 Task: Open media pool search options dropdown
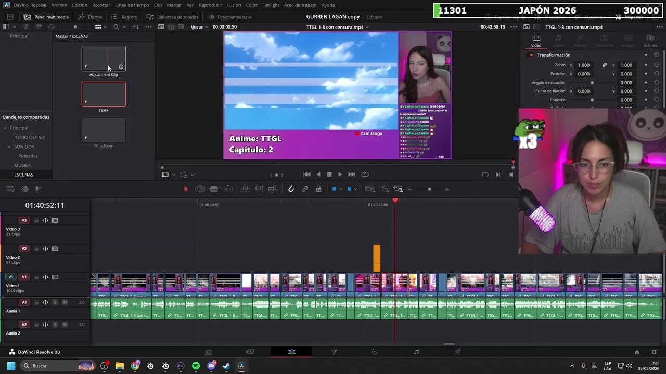124,26
